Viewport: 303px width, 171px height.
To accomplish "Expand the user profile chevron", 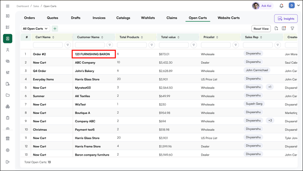I will click(298, 5).
